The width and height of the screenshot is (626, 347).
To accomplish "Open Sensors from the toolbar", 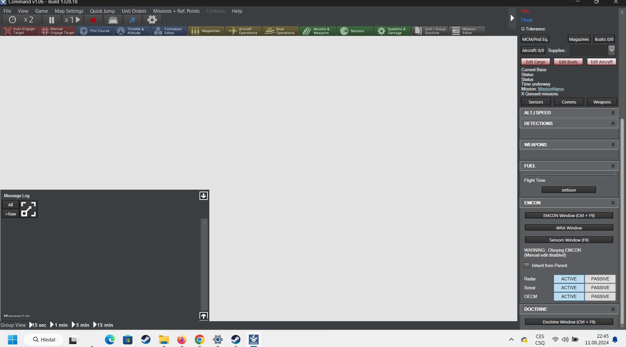I will pos(355,31).
